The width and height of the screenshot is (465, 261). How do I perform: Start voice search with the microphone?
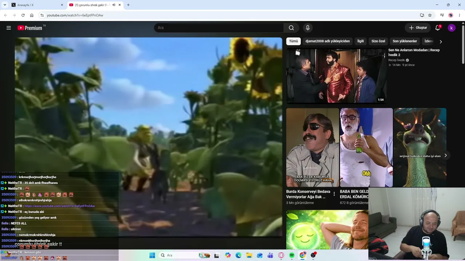click(x=308, y=28)
